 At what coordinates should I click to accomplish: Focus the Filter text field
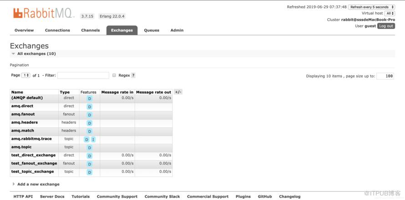tap(83, 75)
